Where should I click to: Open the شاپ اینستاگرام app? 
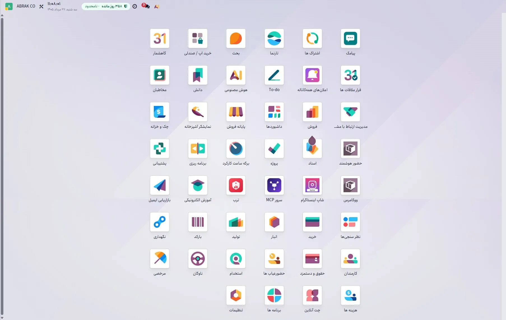(312, 185)
